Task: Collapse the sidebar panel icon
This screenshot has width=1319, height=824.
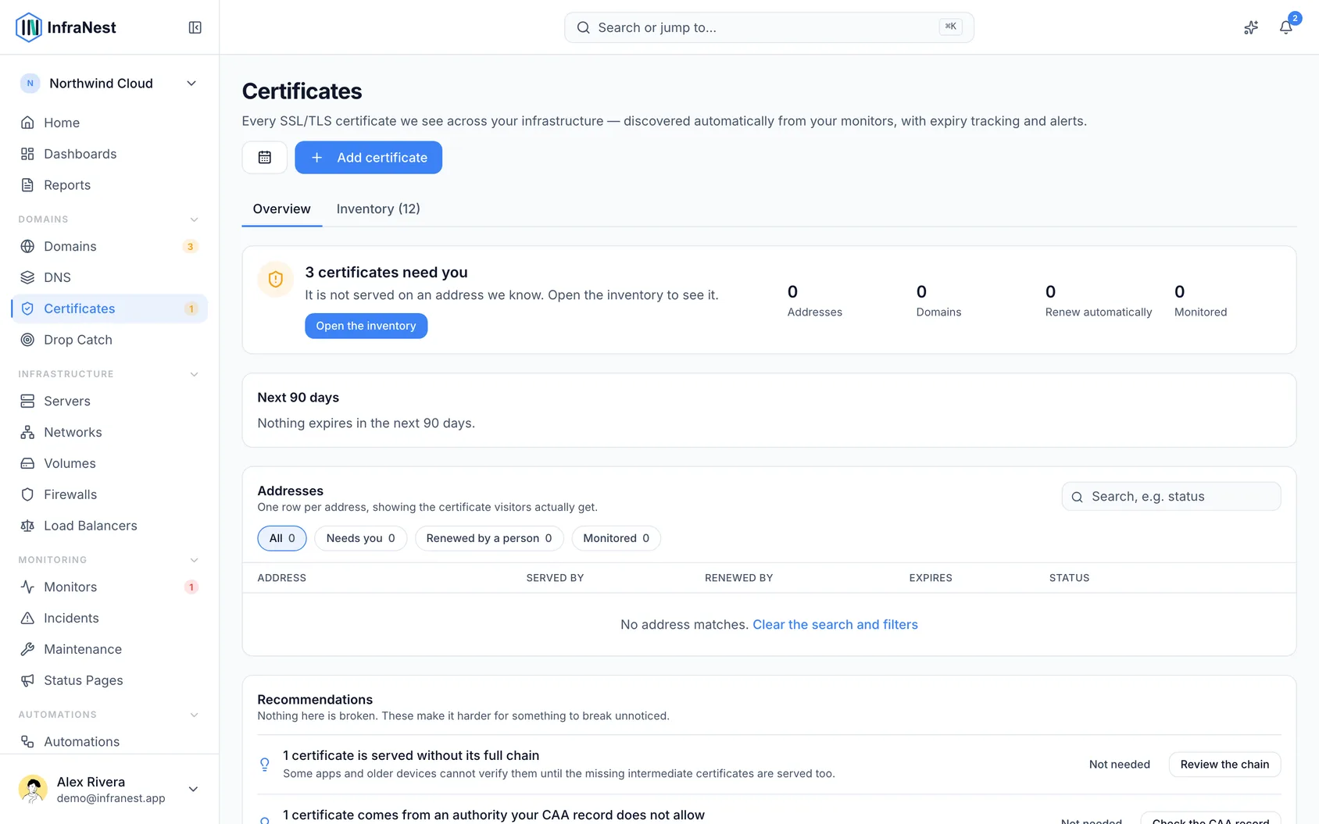Action: (x=195, y=27)
